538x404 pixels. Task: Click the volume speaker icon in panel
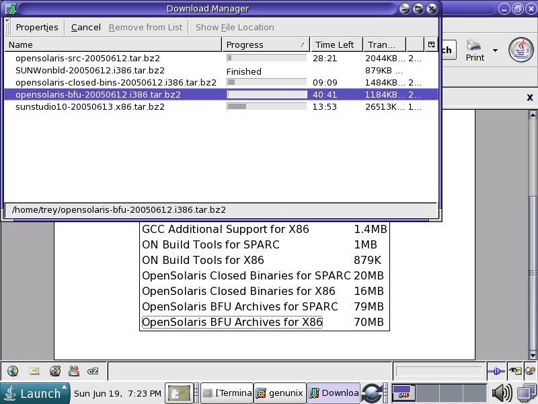502,393
